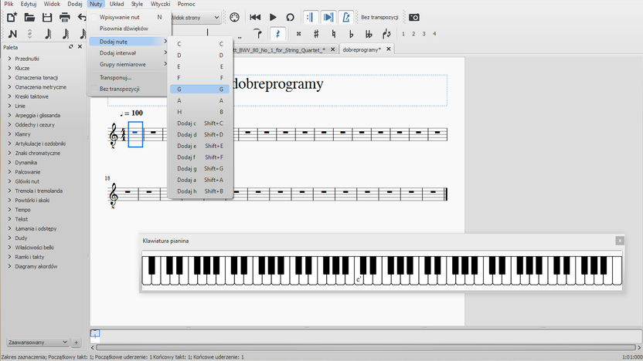Choose Dodaj h with Shift+B
Screen dimensions: 643x361
tap(199, 191)
